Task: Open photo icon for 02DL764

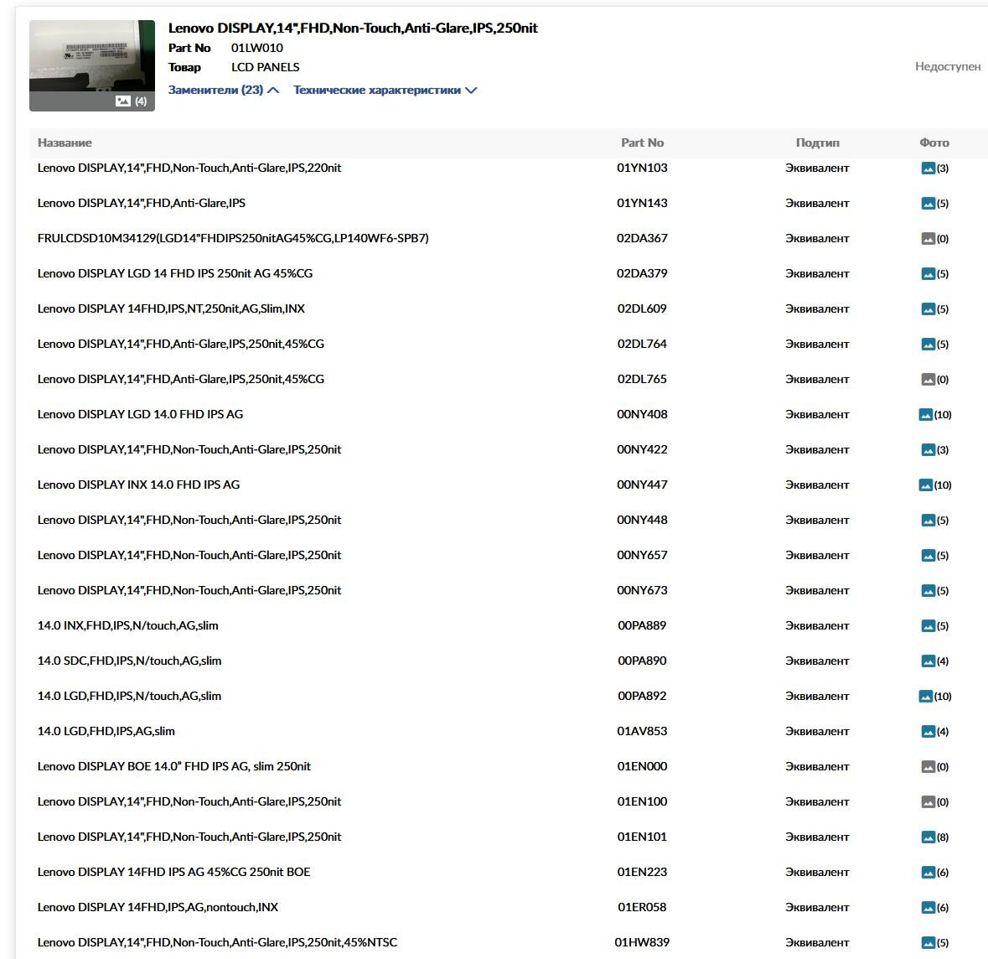Action: pos(928,345)
